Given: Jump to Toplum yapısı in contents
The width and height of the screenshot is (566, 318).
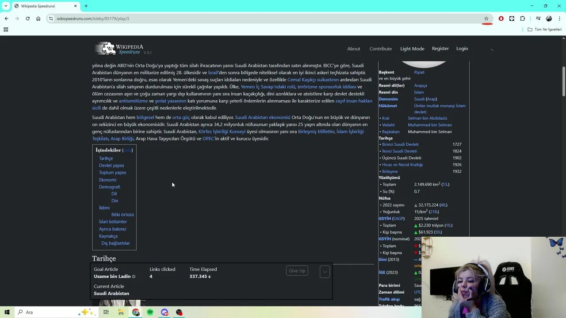Looking at the screenshot, I should point(112,172).
